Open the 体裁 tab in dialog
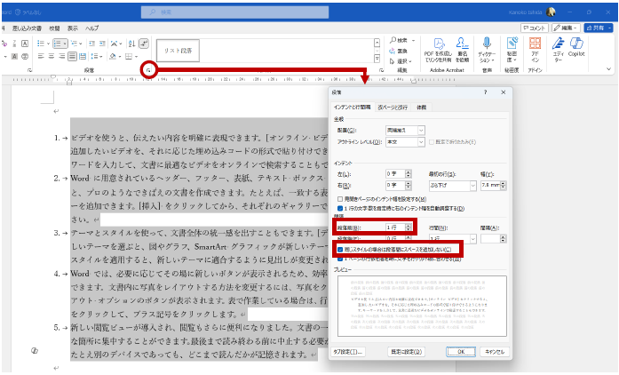This screenshot has height=375, width=619. [421, 107]
